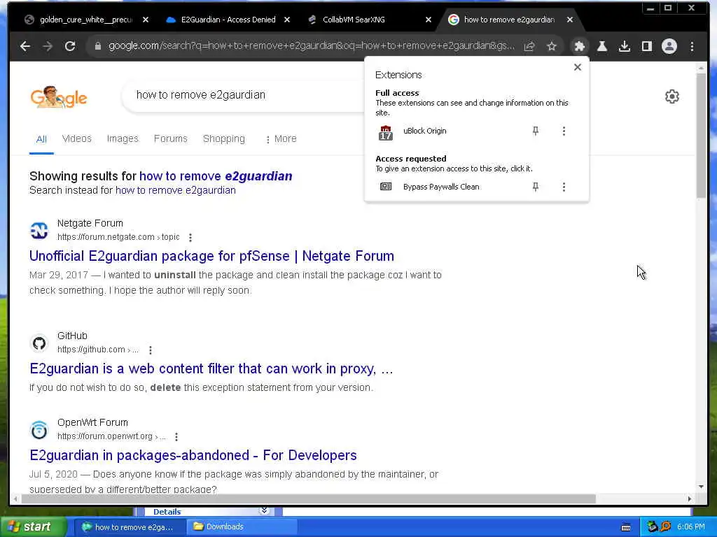Switch to E2Guardian - Access Denied tab
Viewport: 717px width, 537px height.
(x=228, y=20)
